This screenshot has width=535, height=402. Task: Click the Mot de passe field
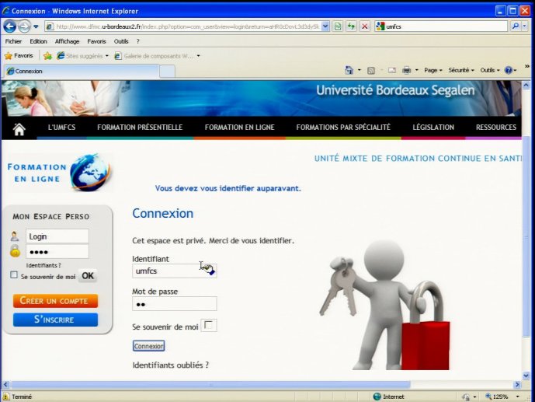(175, 303)
